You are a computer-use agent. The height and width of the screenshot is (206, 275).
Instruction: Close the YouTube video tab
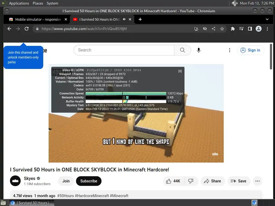130,19
